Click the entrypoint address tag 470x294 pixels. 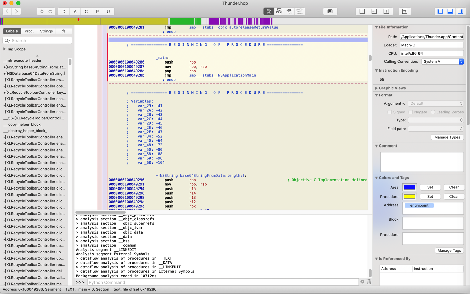pos(419,205)
